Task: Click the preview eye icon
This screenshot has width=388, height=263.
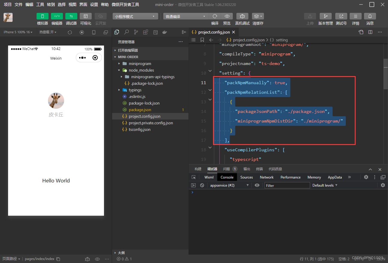Action: [227, 16]
